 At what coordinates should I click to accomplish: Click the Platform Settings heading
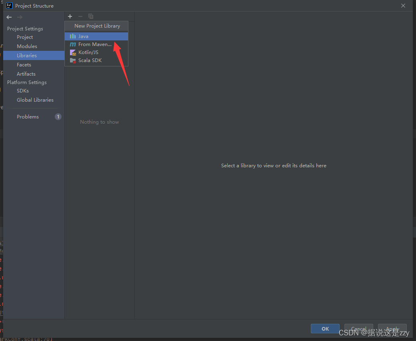click(27, 82)
